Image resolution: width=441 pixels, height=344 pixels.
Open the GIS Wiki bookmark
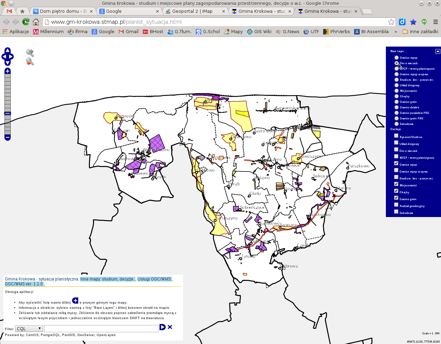(259, 31)
